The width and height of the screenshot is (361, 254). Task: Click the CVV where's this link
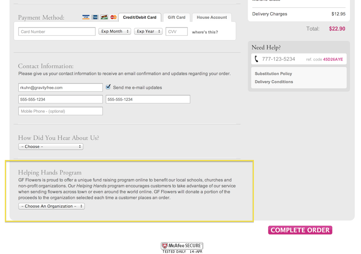[x=205, y=32]
